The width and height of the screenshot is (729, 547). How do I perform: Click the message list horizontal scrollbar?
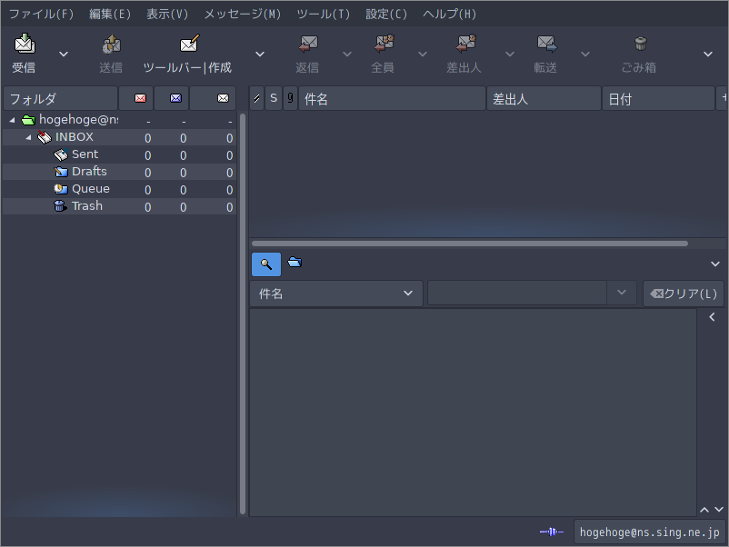[x=470, y=244]
